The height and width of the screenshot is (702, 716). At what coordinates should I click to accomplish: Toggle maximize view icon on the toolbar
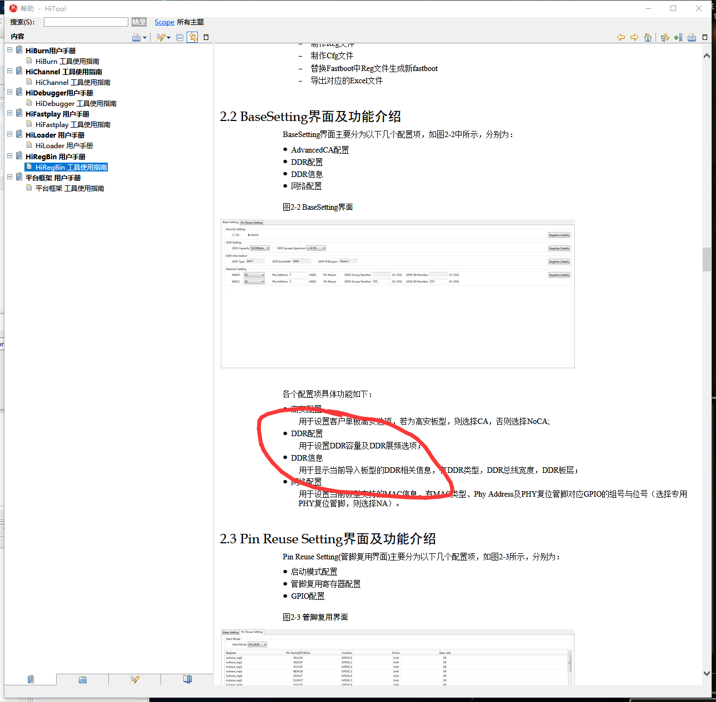click(206, 37)
